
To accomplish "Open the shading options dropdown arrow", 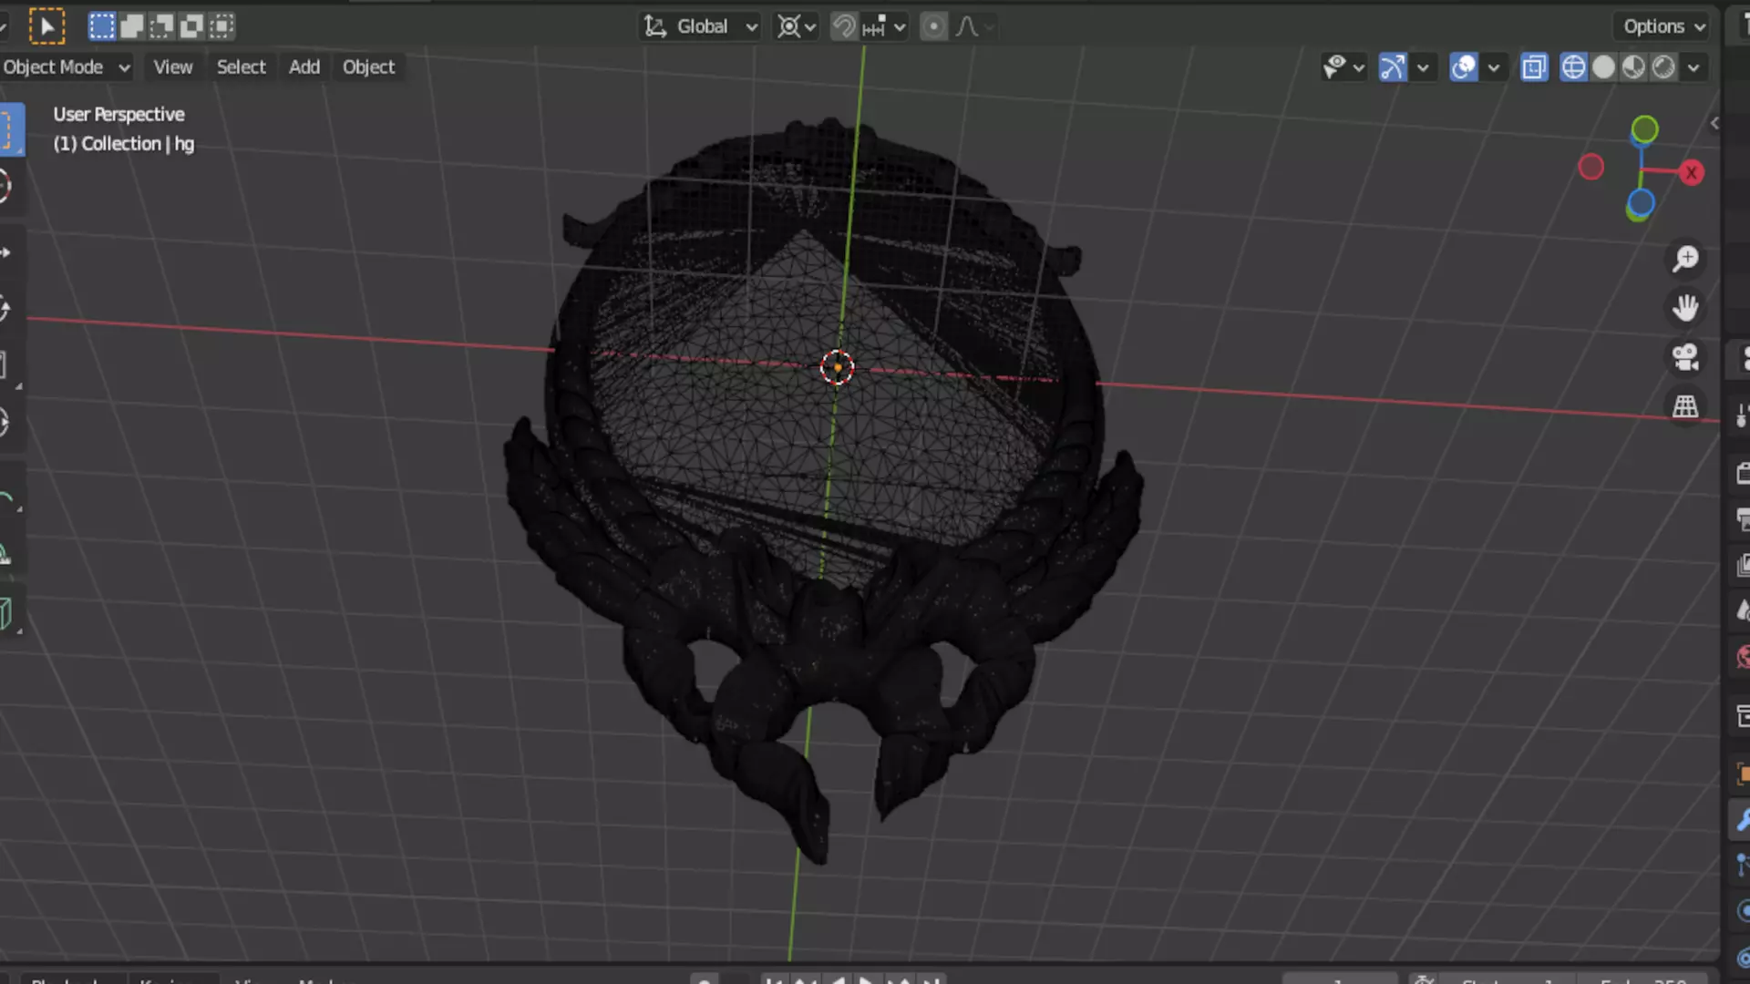I will coord(1693,67).
